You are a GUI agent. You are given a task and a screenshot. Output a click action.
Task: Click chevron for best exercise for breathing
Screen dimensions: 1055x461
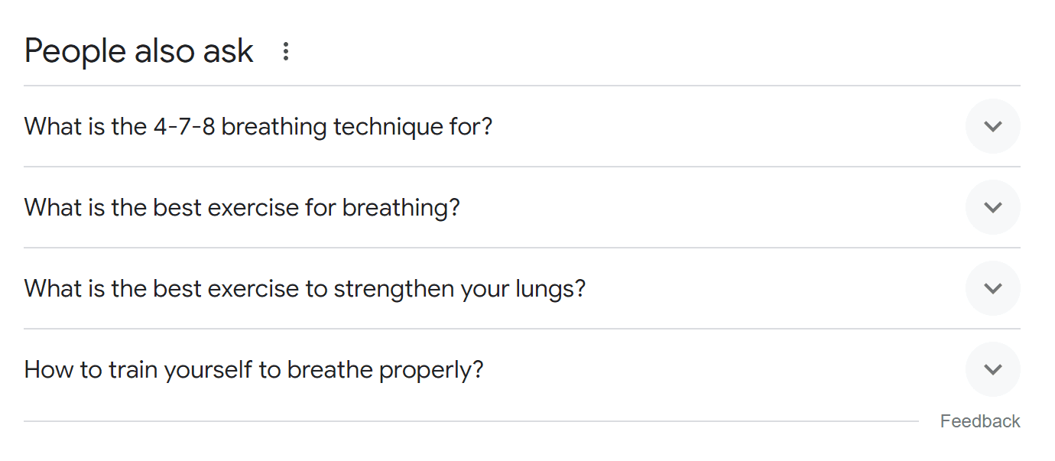click(992, 207)
